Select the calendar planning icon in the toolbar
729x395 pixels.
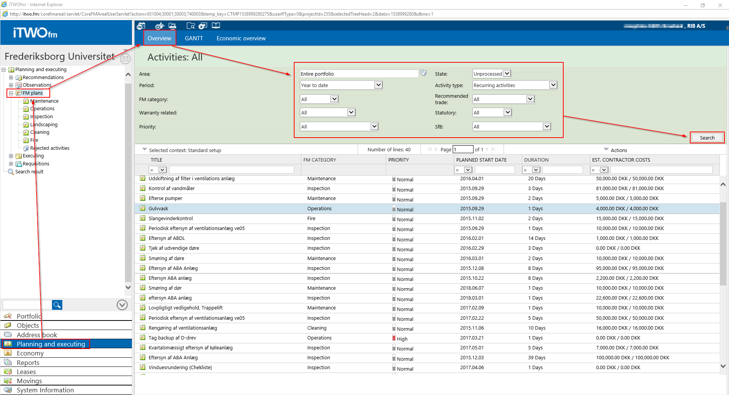coord(141,25)
